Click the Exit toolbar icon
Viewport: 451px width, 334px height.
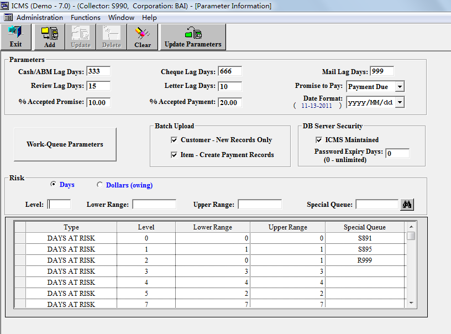click(x=15, y=37)
